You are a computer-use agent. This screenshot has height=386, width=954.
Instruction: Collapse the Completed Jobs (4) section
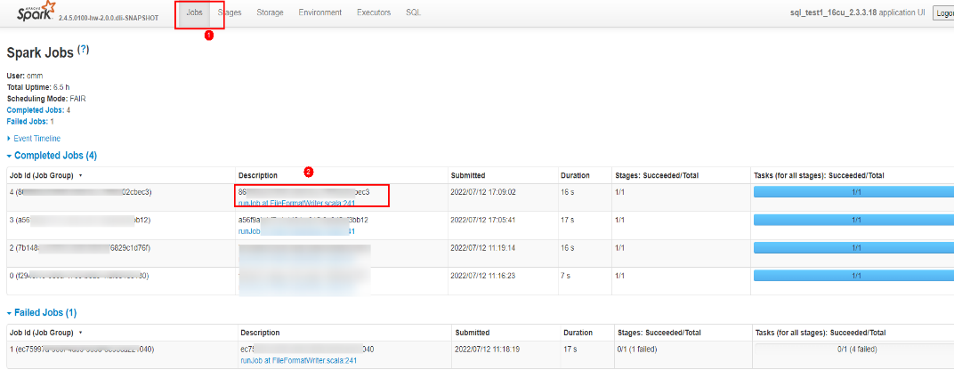55,156
